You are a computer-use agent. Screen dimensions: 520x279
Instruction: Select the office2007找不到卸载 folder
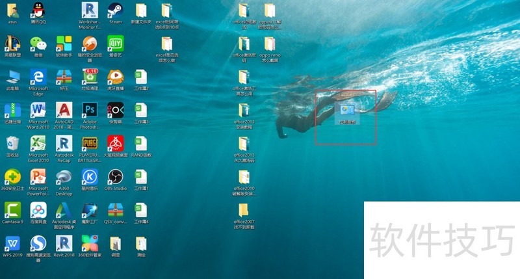click(x=244, y=210)
